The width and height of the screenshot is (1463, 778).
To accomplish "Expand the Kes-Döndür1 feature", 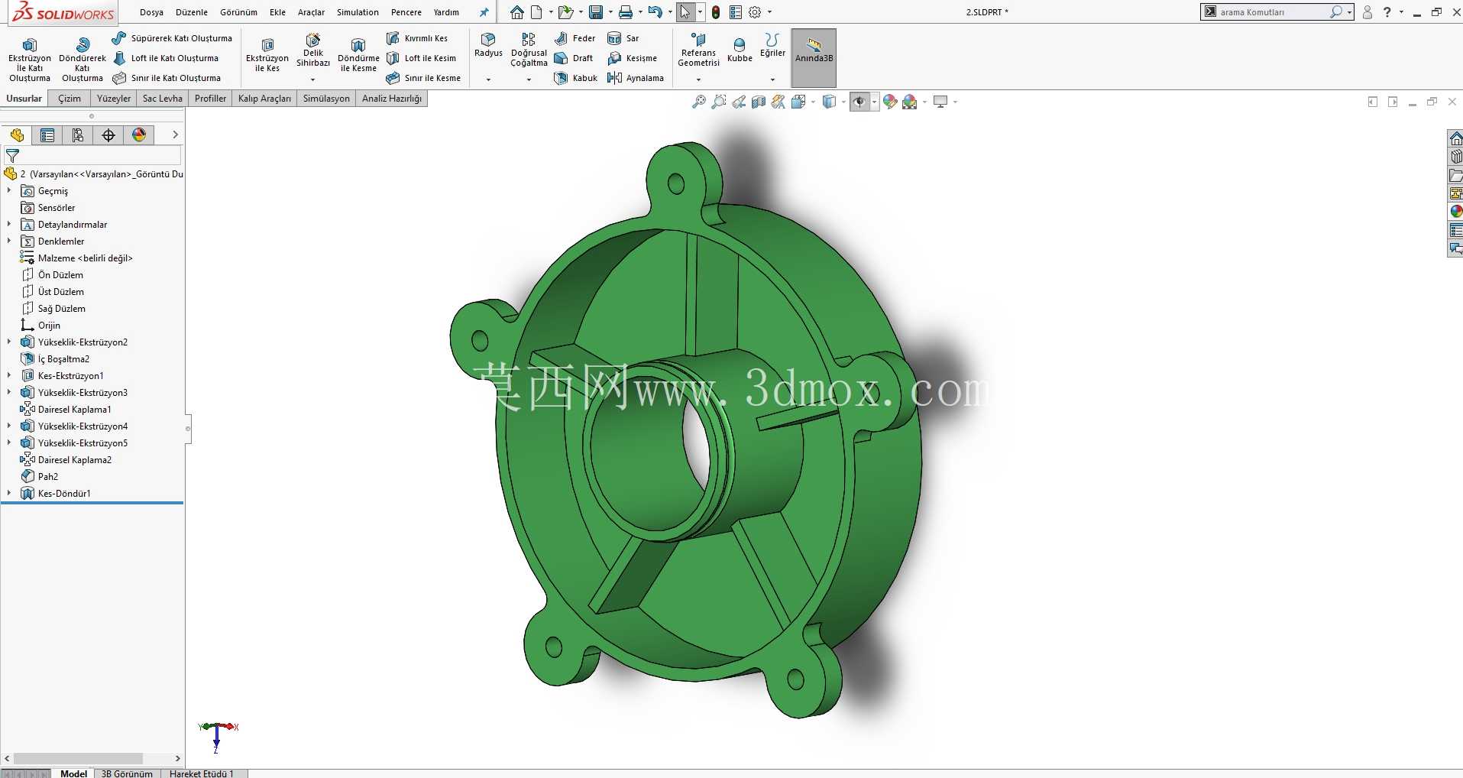I will 9,494.
